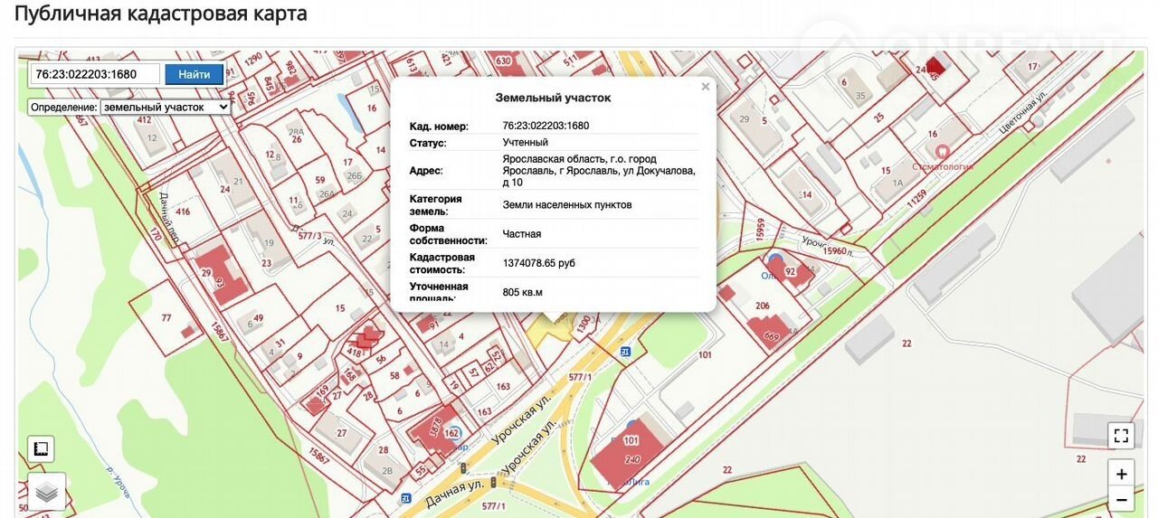Click the parcel numbered 416 on map
The image size is (1158, 518).
click(x=183, y=212)
